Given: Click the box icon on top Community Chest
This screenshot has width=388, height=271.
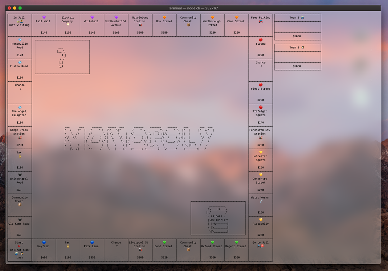Looking at the screenshot, I should pos(188,25).
